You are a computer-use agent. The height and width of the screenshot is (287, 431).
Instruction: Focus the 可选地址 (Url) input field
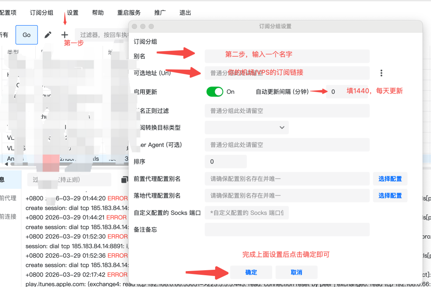[x=287, y=73]
